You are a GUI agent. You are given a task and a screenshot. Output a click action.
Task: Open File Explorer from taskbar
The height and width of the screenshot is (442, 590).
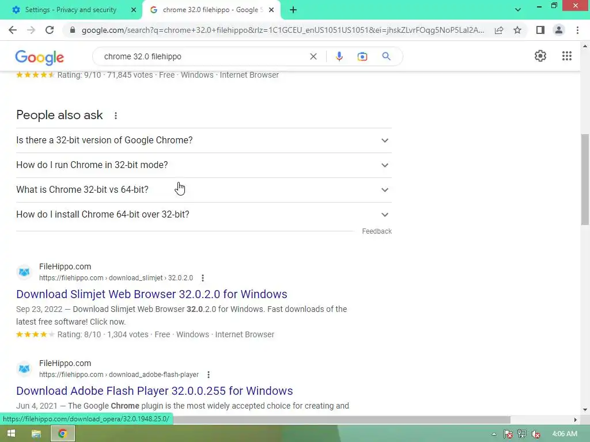click(36, 434)
